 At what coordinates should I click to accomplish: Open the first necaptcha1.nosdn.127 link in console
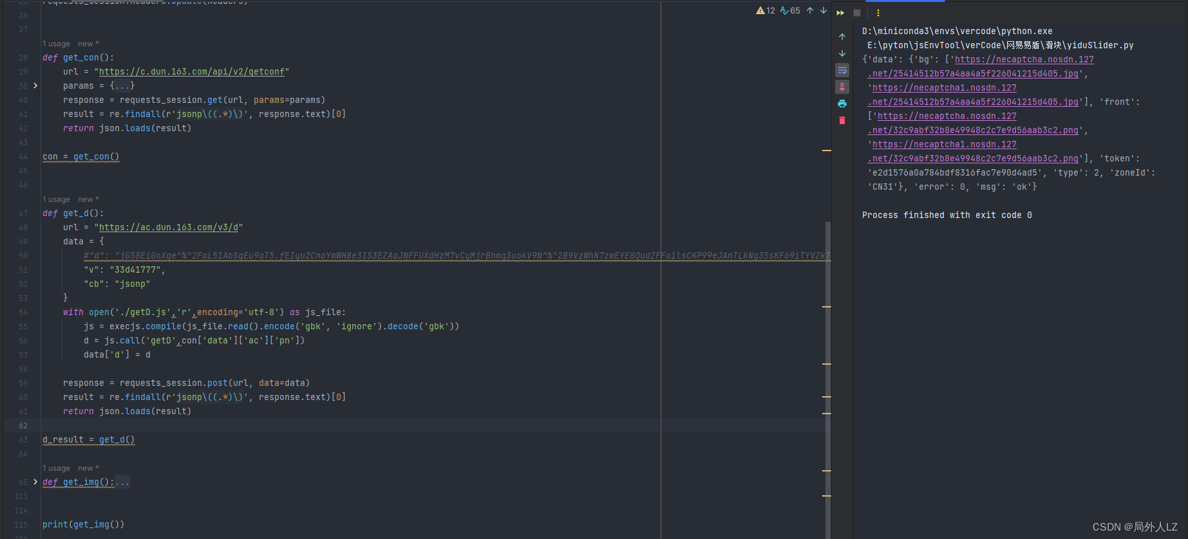pyautogui.click(x=944, y=87)
